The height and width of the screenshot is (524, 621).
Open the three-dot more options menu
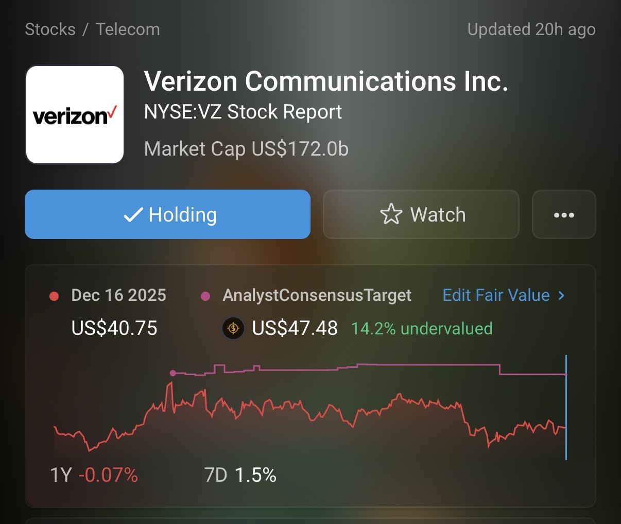point(564,215)
